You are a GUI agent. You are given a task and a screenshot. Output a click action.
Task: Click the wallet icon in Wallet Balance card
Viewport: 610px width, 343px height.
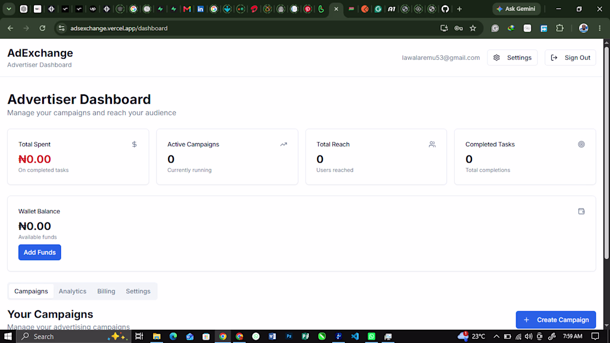click(x=581, y=211)
